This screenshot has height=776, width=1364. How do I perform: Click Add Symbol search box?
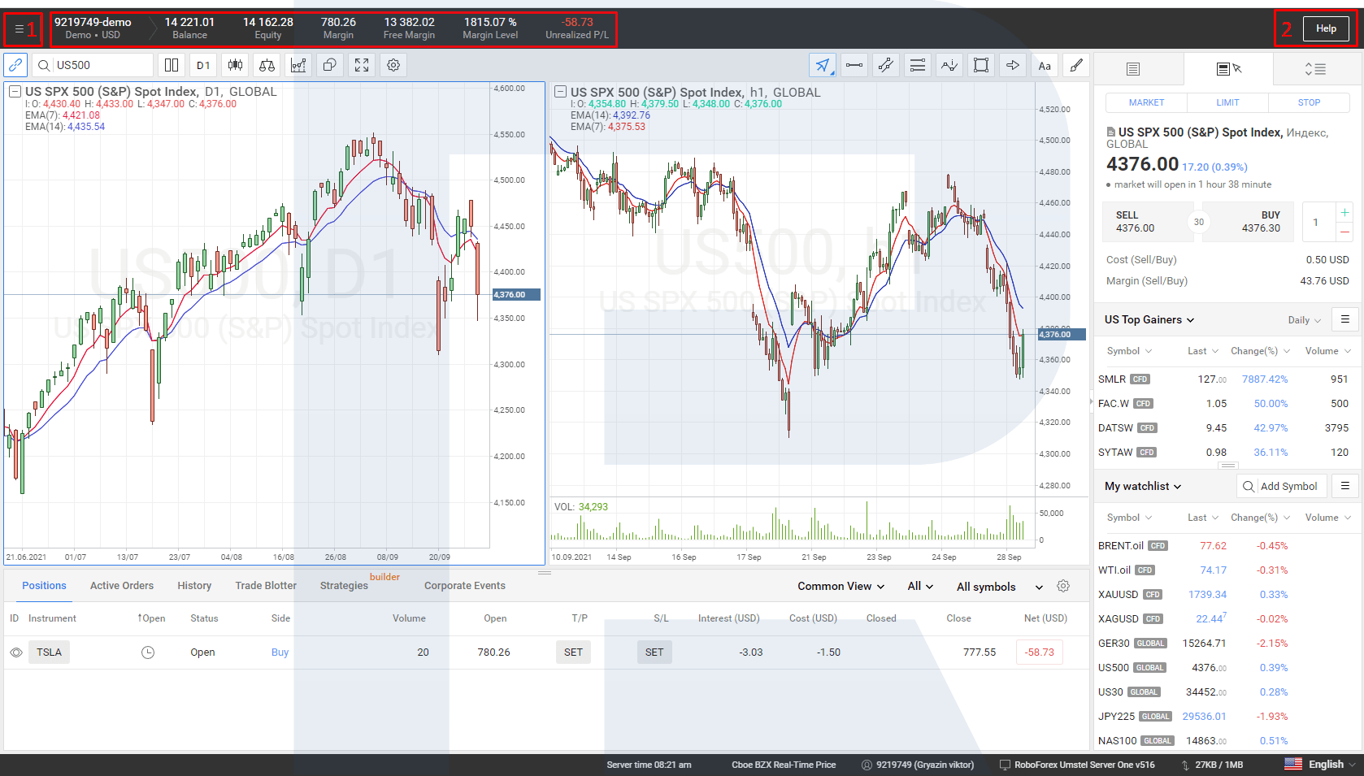pos(1282,486)
